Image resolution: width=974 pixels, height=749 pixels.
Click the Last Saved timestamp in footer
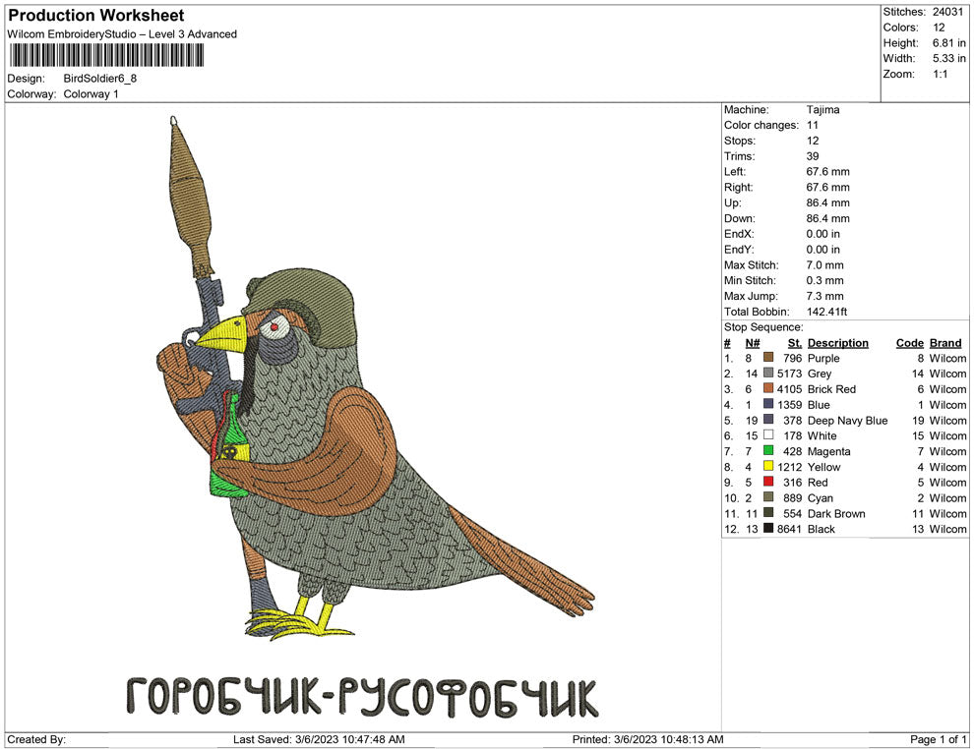[x=318, y=739]
